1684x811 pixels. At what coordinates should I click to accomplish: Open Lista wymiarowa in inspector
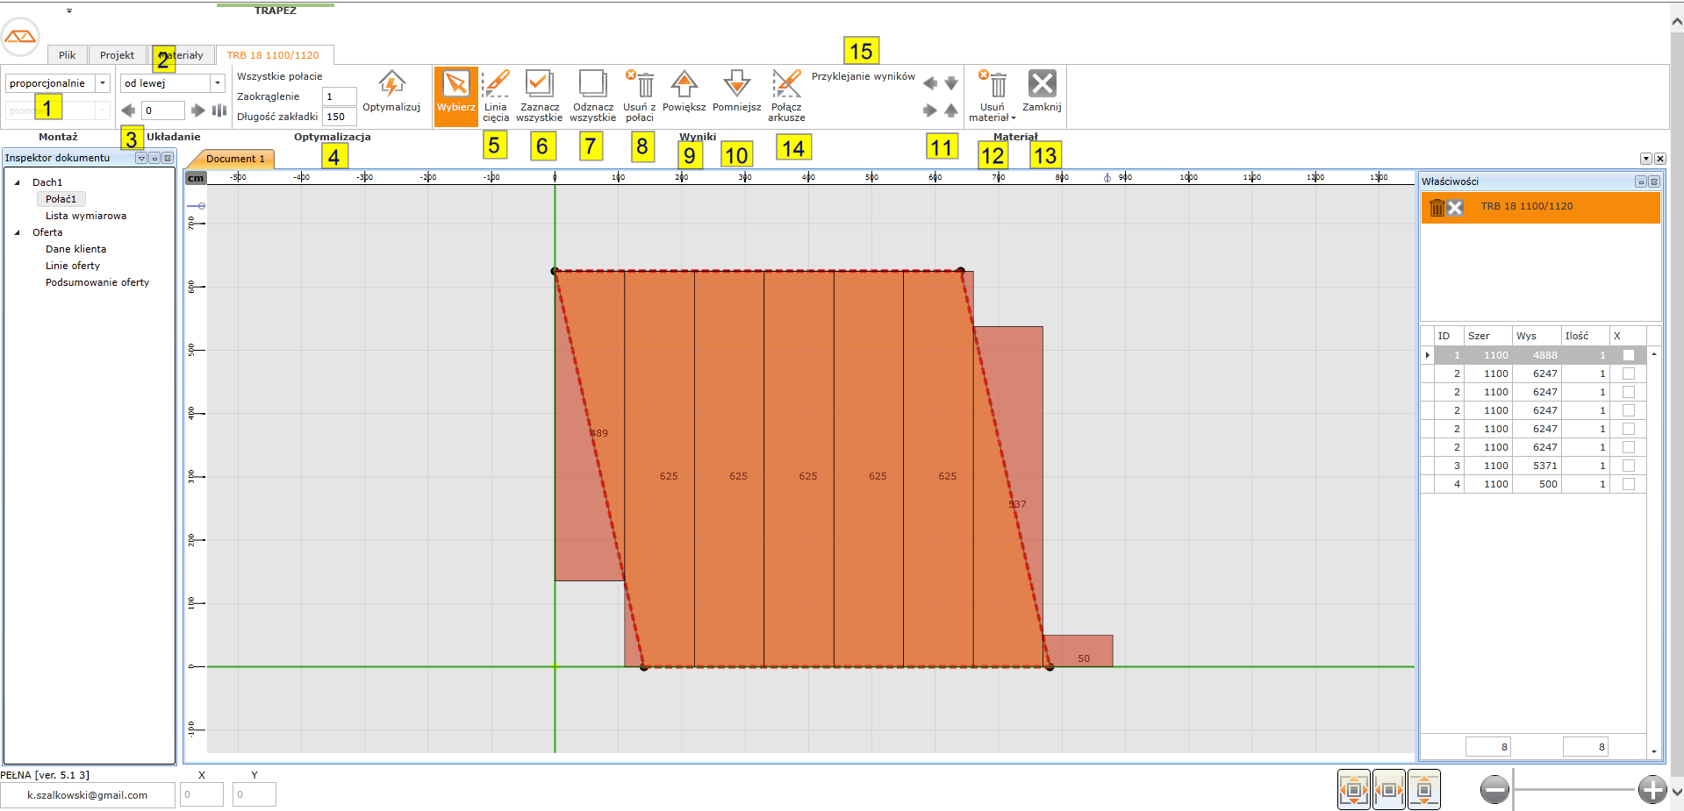click(86, 216)
